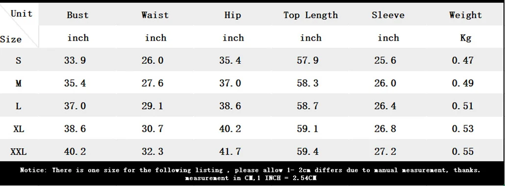Select the Waist column header
Image resolution: width=505 pixels, height=186 pixels.
pyautogui.click(x=155, y=15)
